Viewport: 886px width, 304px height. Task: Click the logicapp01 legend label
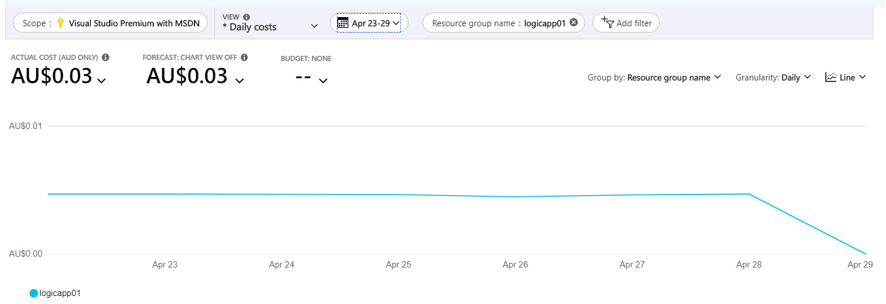[60, 293]
